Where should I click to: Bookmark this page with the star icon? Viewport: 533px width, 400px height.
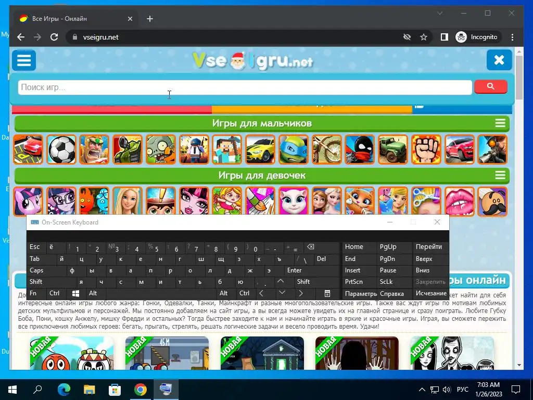coord(423,37)
